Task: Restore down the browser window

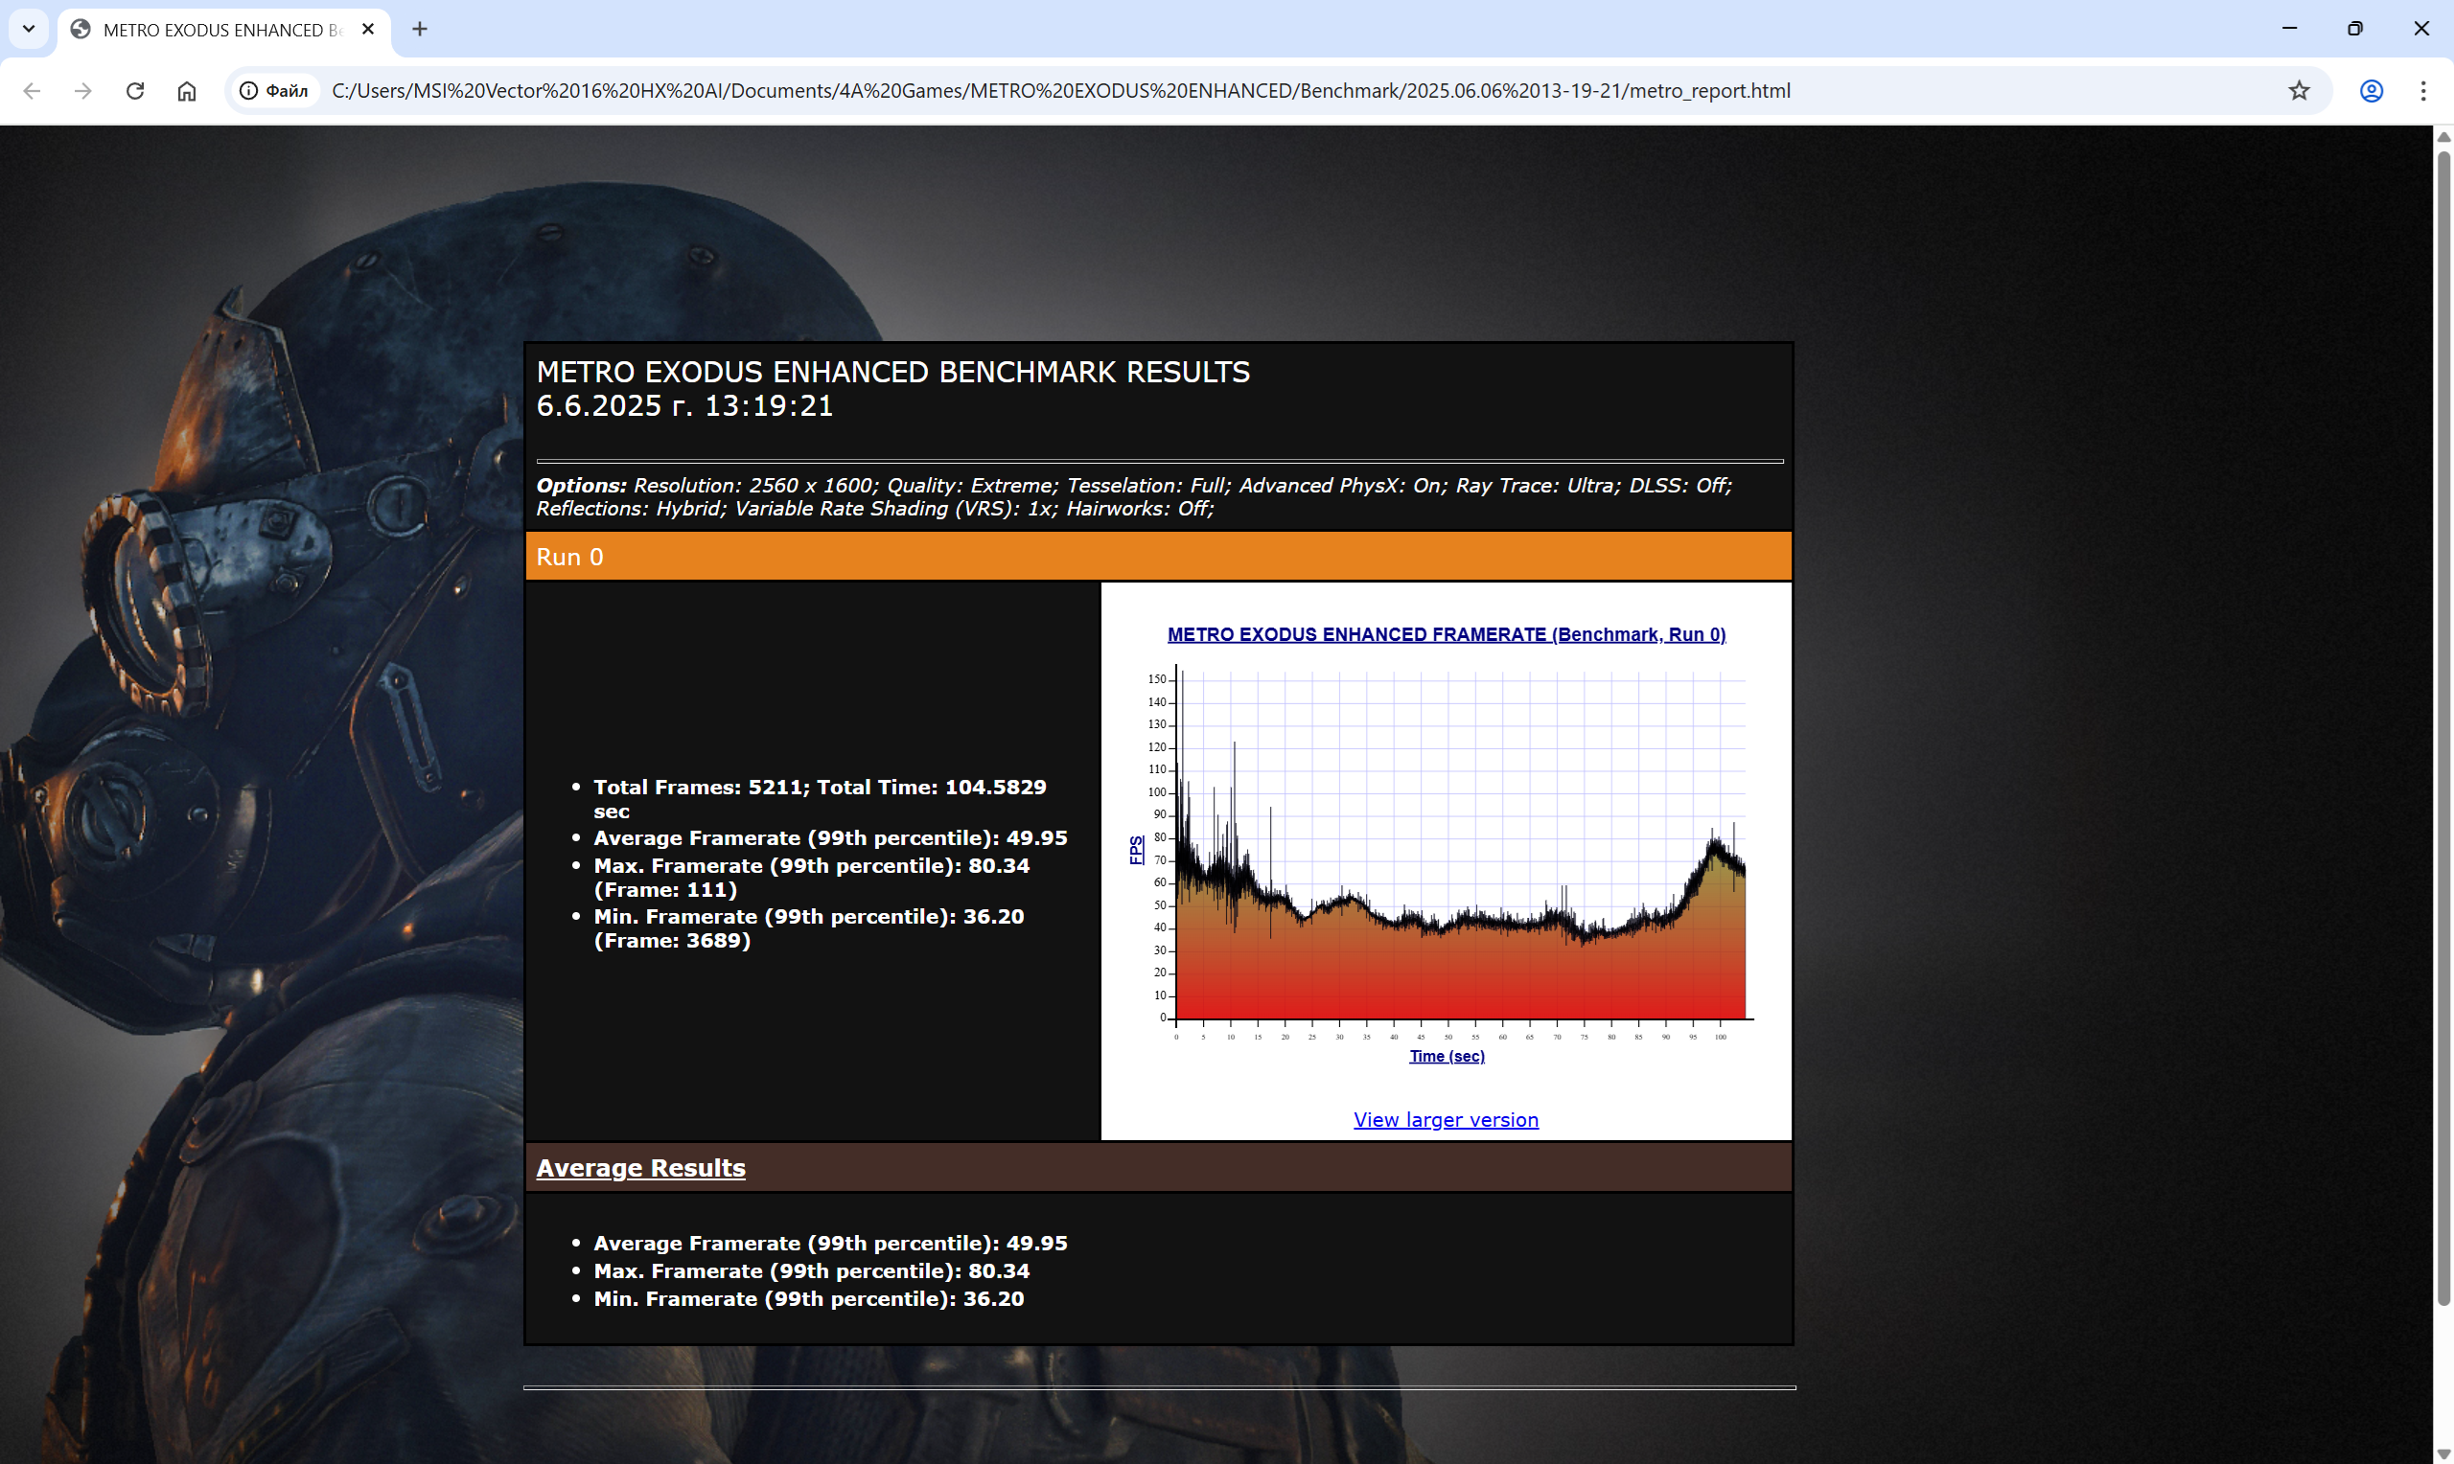Action: point(2355,29)
